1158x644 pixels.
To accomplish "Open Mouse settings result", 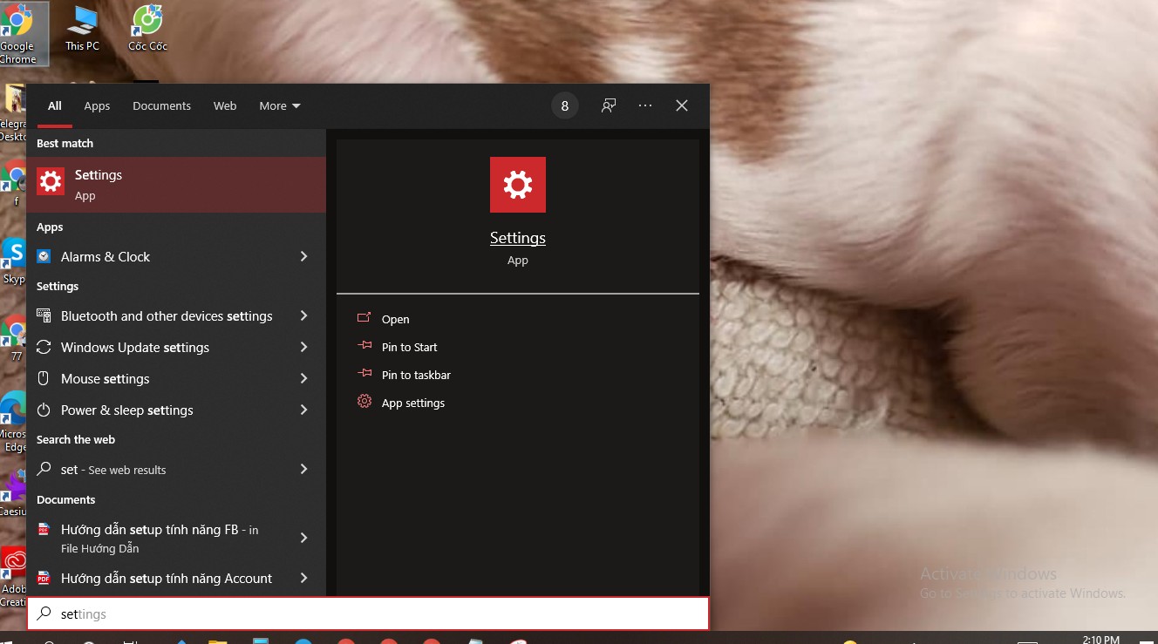I will tap(176, 378).
